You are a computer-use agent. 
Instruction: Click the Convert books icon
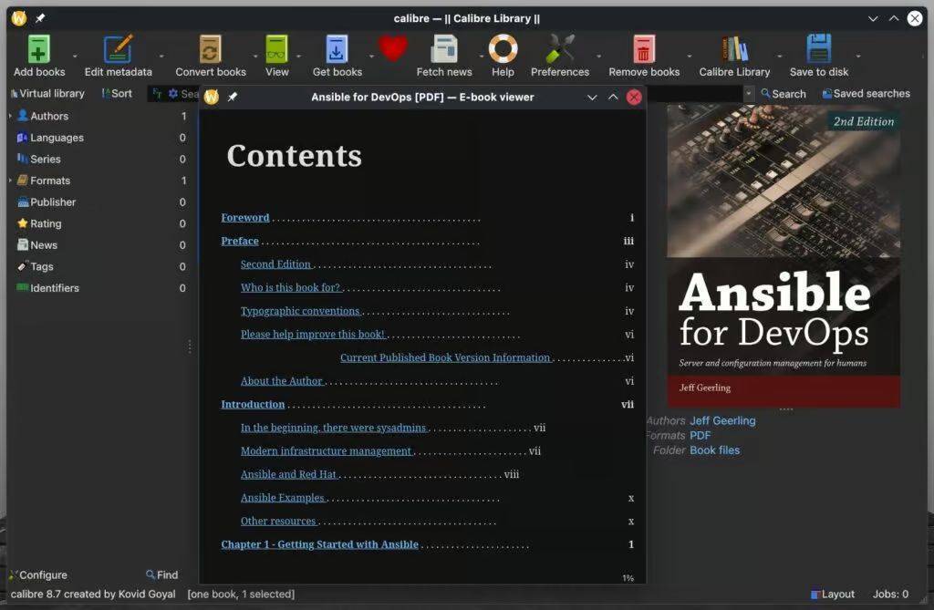(211, 49)
